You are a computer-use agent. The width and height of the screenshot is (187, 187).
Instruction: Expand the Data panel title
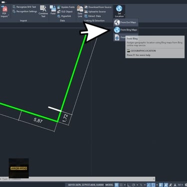point(62,21)
